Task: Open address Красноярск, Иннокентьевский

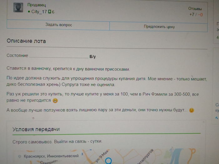Action: pyautogui.click(x=51, y=156)
